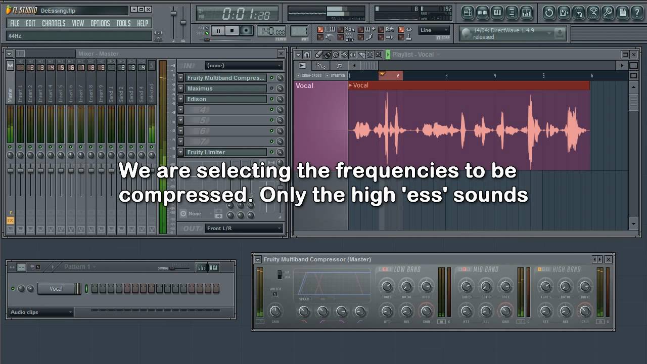The height and width of the screenshot is (364, 647).
Task: Open the Audio clips filter dropdown
Action: tap(41, 312)
